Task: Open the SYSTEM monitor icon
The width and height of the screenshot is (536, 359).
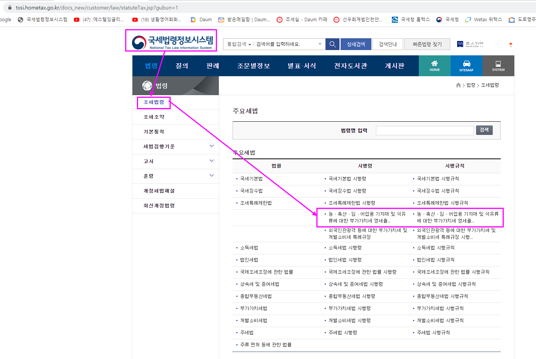Action: (498, 66)
